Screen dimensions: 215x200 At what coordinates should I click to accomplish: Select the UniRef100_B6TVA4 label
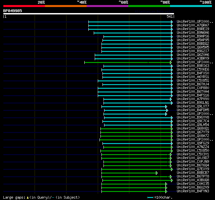coord(193,92)
